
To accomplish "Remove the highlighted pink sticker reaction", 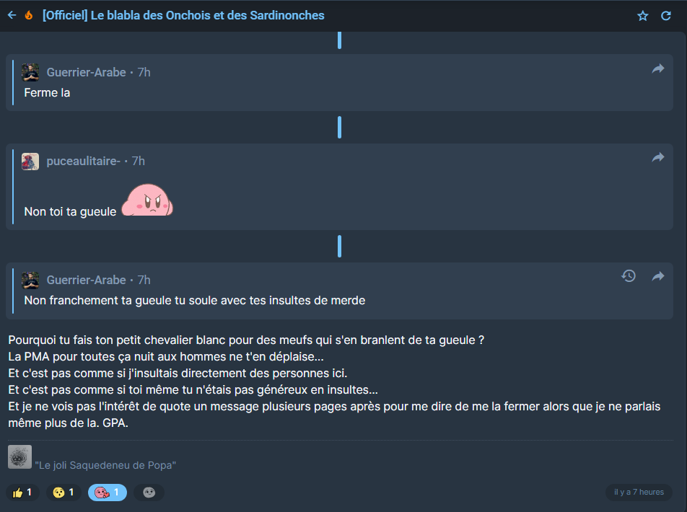I will click(108, 493).
